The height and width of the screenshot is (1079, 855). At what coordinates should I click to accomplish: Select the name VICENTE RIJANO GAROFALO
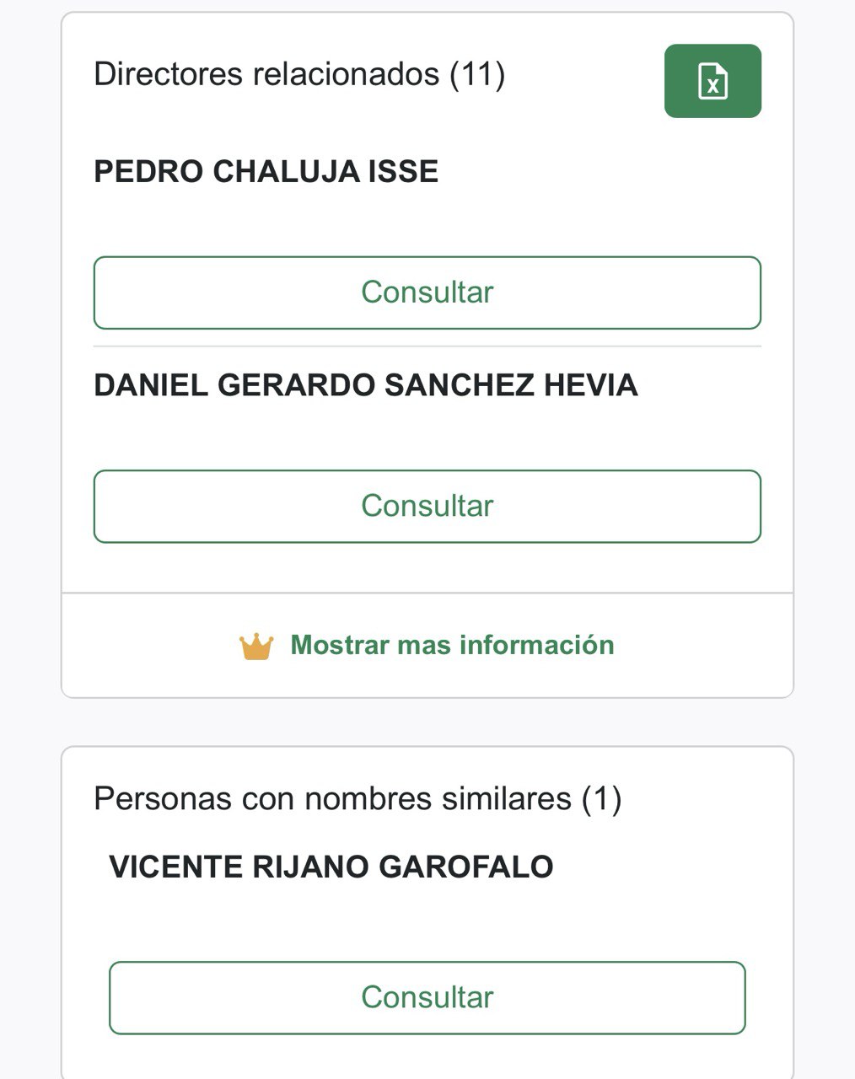point(331,867)
